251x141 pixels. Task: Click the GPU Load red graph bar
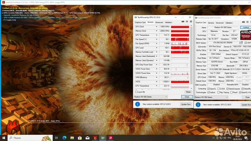pyautogui.click(x=180, y=48)
